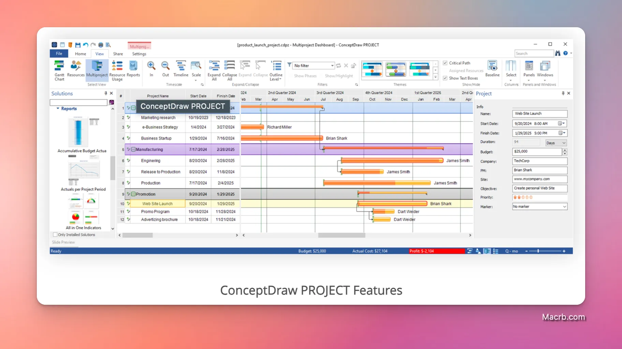The width and height of the screenshot is (622, 349).
Task: Open Select Columns
Action: [511, 71]
